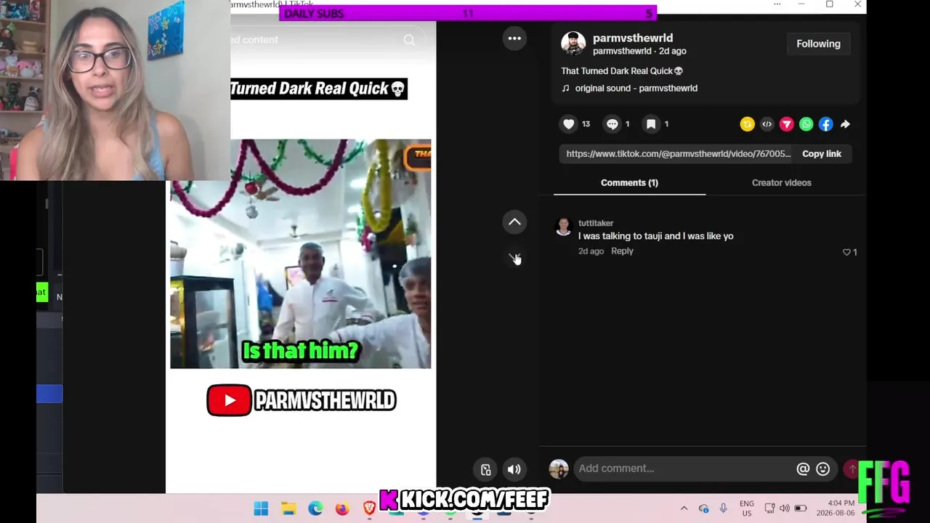
Task: Open comments via the speech bubble icon
Action: tap(612, 124)
